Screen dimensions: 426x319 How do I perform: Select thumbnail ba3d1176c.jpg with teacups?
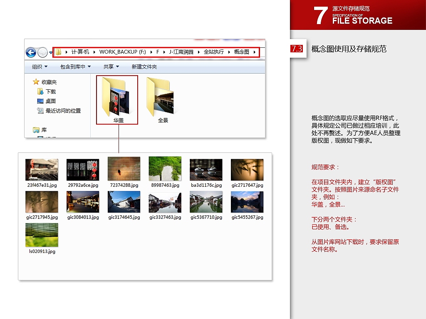coord(206,170)
